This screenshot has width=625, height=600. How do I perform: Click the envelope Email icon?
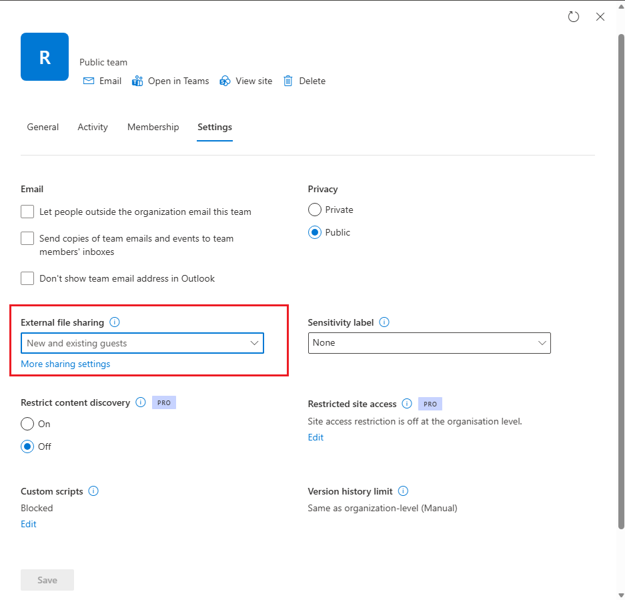[x=89, y=81]
